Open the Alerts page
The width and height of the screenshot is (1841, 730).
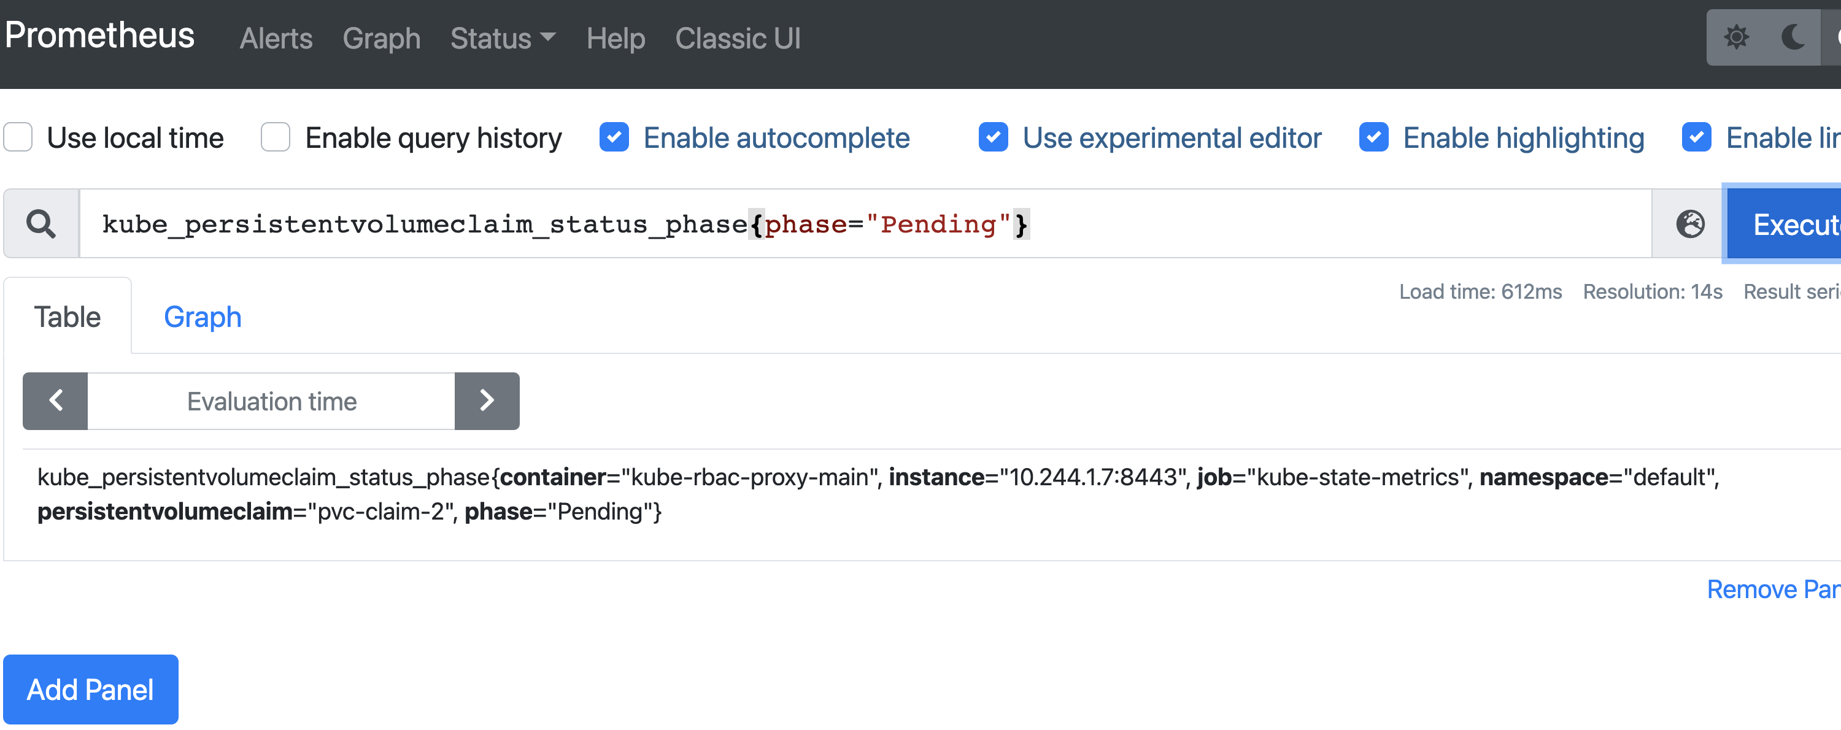tap(276, 39)
